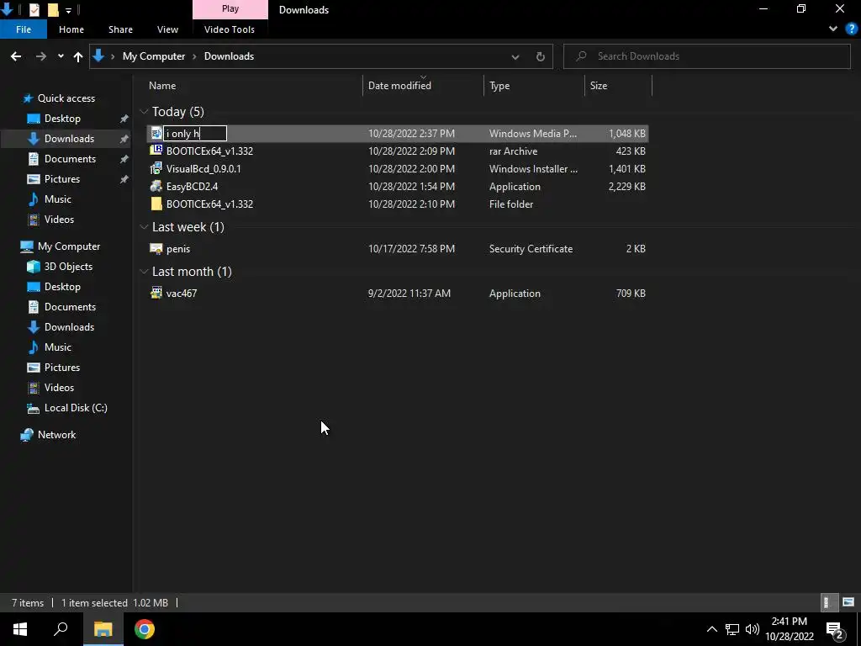The height and width of the screenshot is (646, 861).
Task: Click the File Explorer taskbar icon
Action: 103,629
